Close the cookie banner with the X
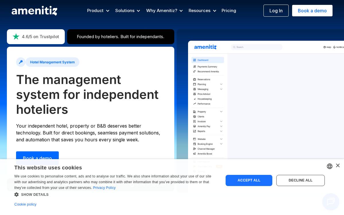Screen dimensions: 344x215 [x=338, y=165]
